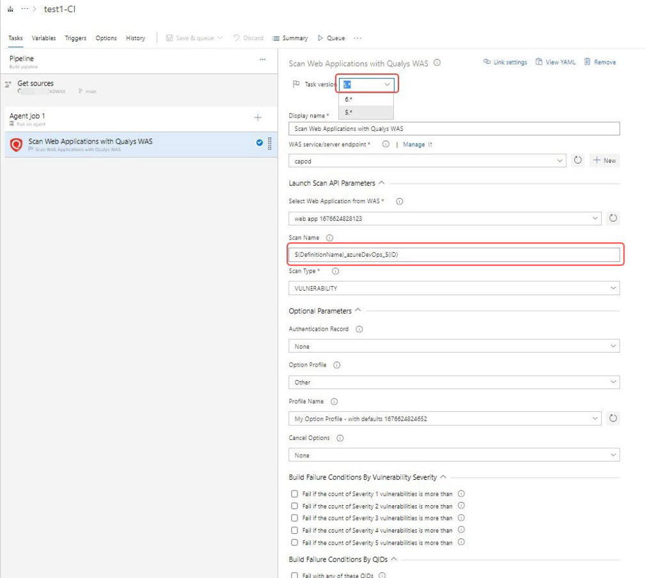Click the Qualys red shield icon
Viewport: 646px width, 578px height.
point(16,144)
